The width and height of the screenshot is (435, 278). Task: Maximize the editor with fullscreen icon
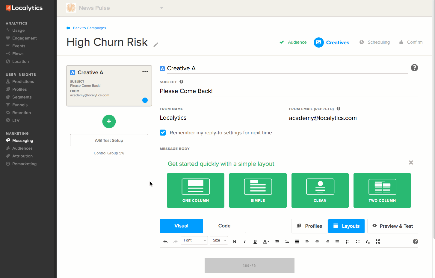(x=378, y=241)
